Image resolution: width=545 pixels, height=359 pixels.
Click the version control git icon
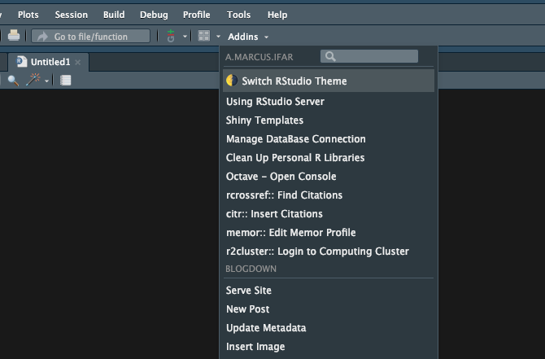pos(171,36)
